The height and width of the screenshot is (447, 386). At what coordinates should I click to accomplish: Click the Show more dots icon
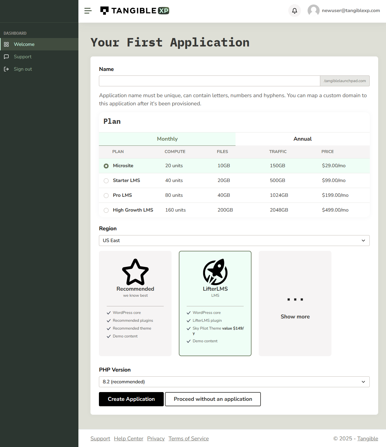coord(295,299)
